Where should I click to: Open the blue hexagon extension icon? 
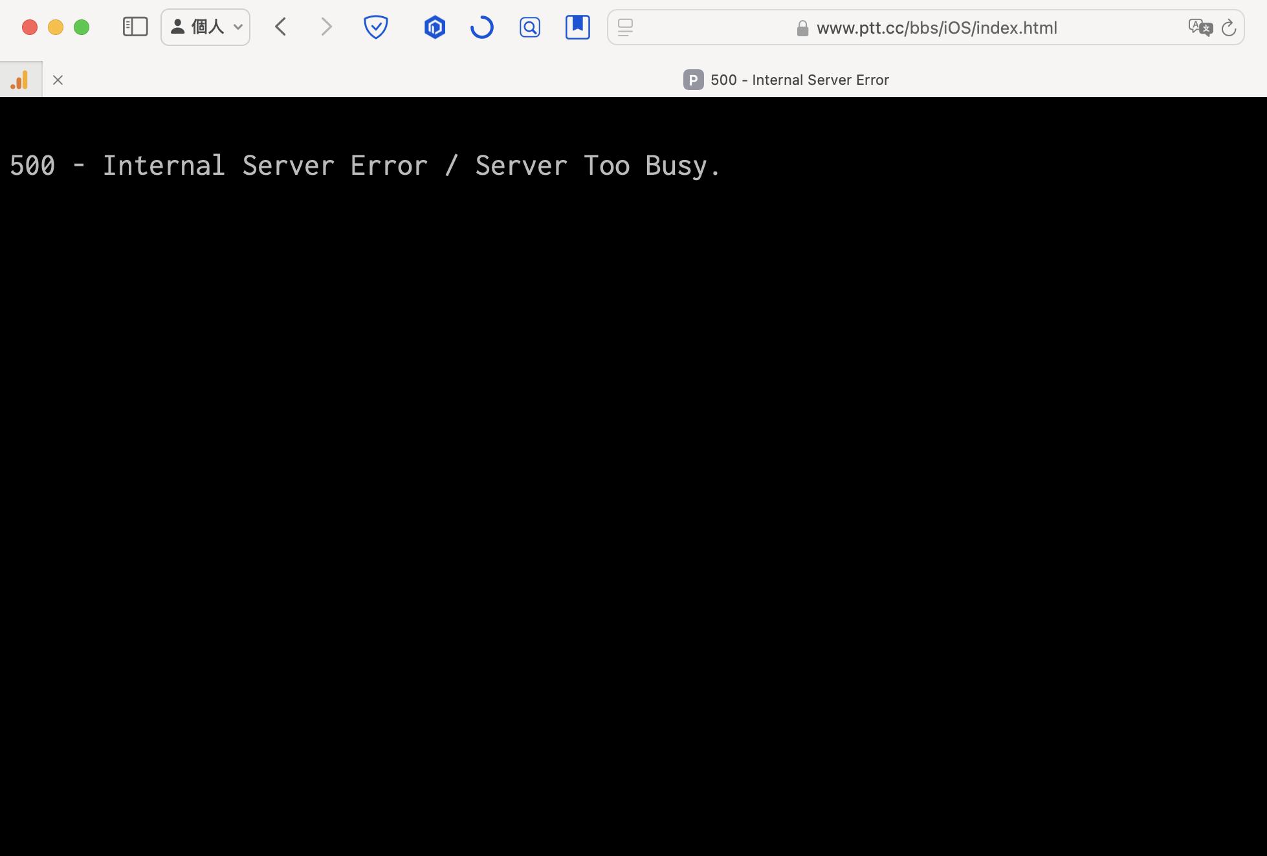click(x=435, y=27)
